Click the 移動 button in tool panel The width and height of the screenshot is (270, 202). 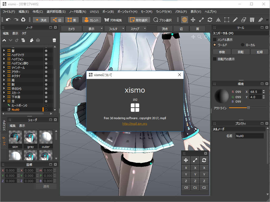222,52
